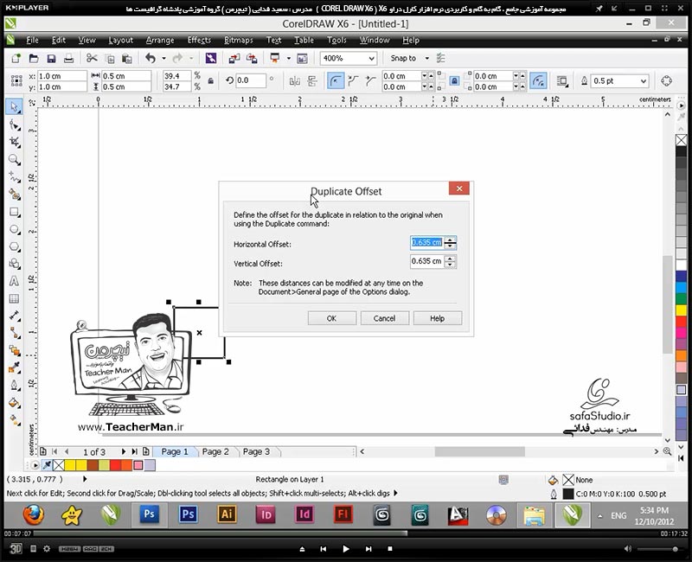Toggle edit corners together lock
The image size is (692, 562).
[x=454, y=80]
